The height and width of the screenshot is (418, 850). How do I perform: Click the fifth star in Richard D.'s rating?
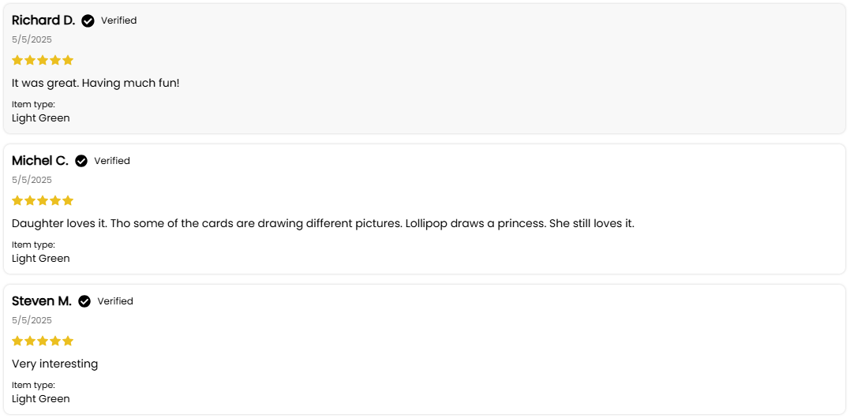tap(68, 60)
